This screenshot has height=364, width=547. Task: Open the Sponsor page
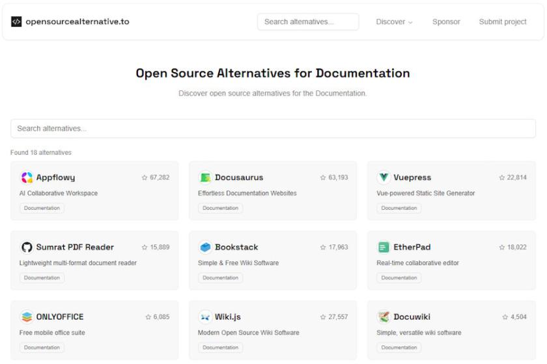click(x=446, y=21)
